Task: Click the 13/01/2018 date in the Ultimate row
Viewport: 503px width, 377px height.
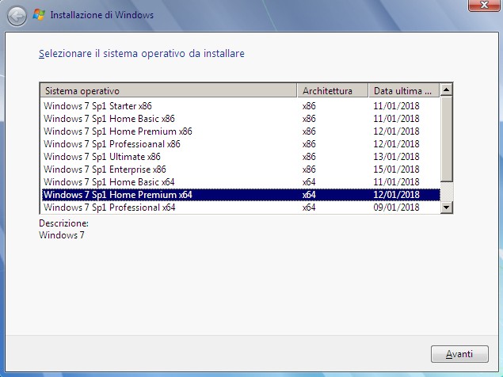Action: (396, 157)
